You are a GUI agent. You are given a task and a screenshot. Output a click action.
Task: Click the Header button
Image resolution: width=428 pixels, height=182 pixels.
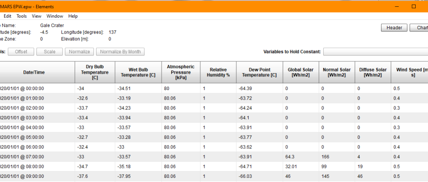394,28
